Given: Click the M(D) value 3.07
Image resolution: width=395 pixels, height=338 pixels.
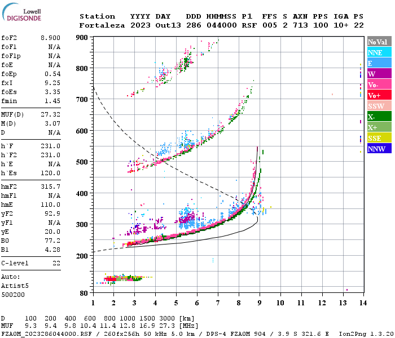Looking at the screenshot, I should point(52,124).
